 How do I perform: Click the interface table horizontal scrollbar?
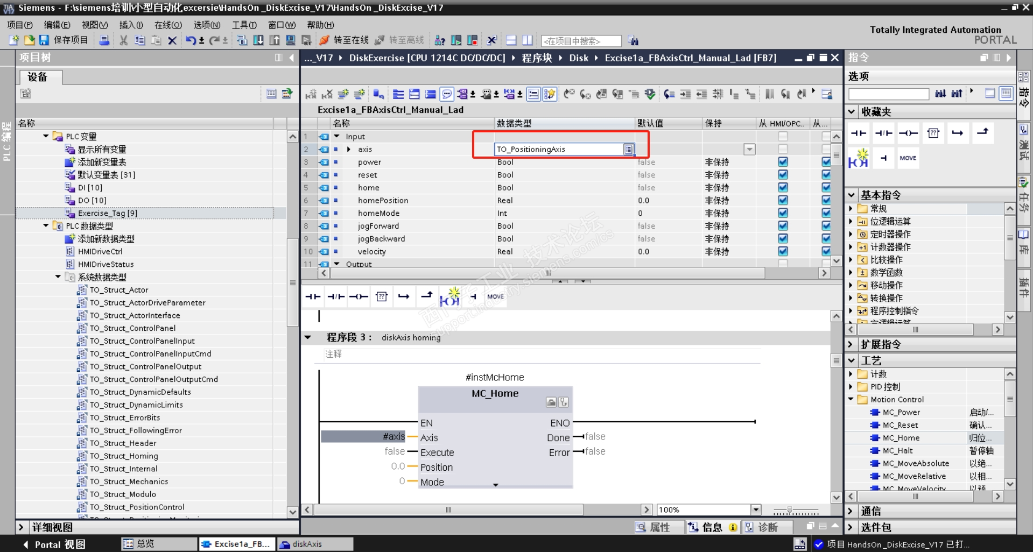[x=547, y=273]
